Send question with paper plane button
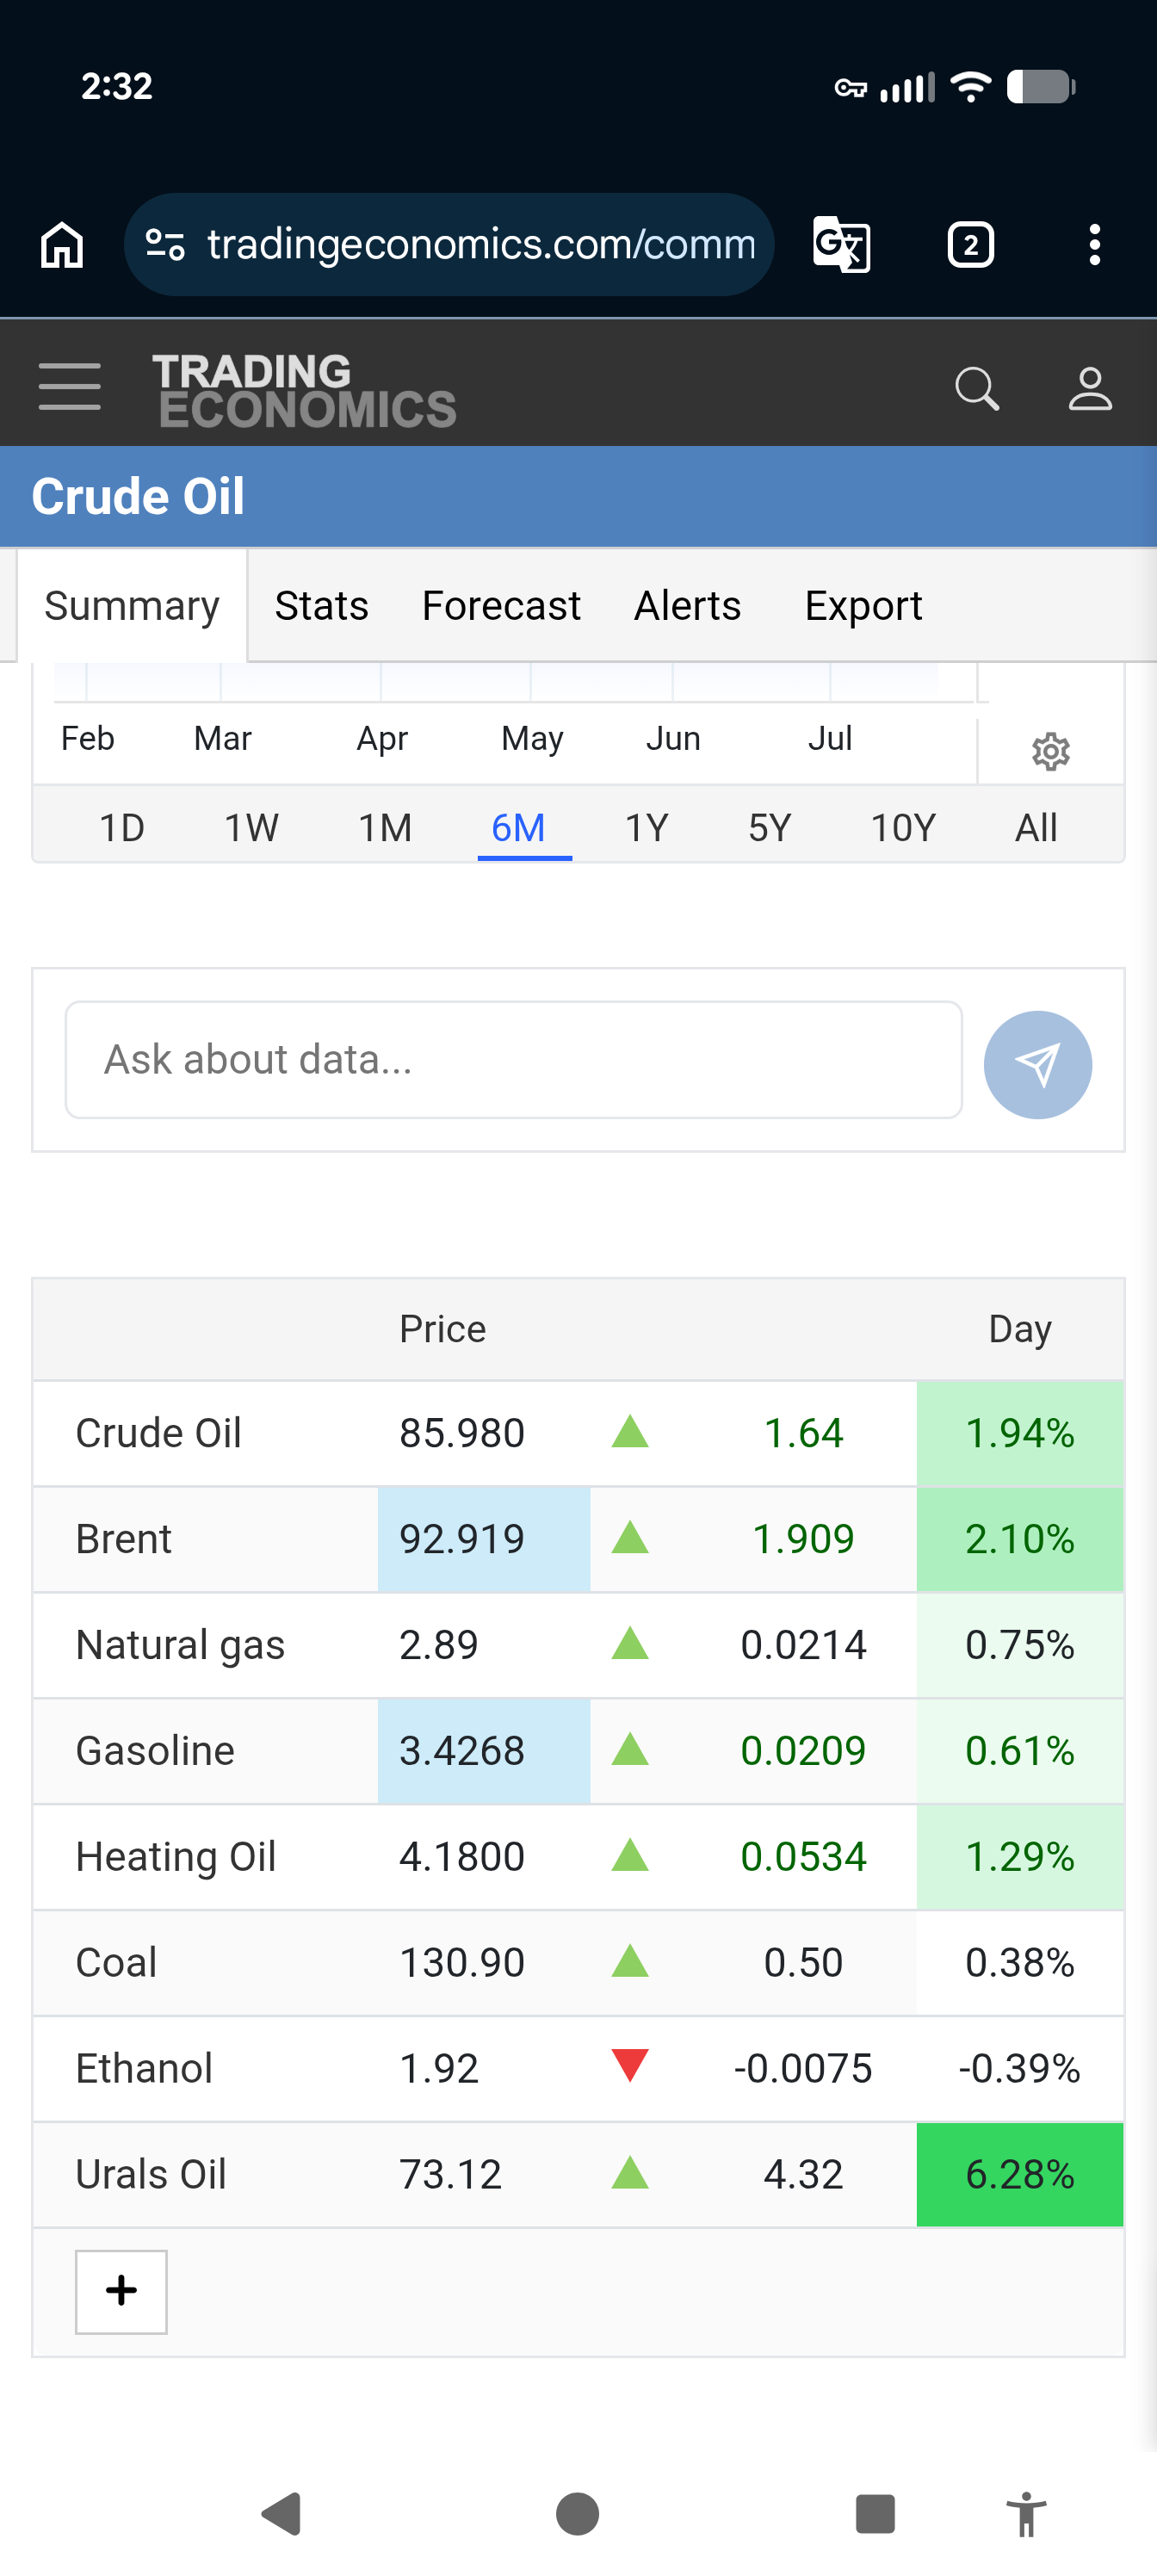The width and height of the screenshot is (1157, 2576). click(1037, 1064)
